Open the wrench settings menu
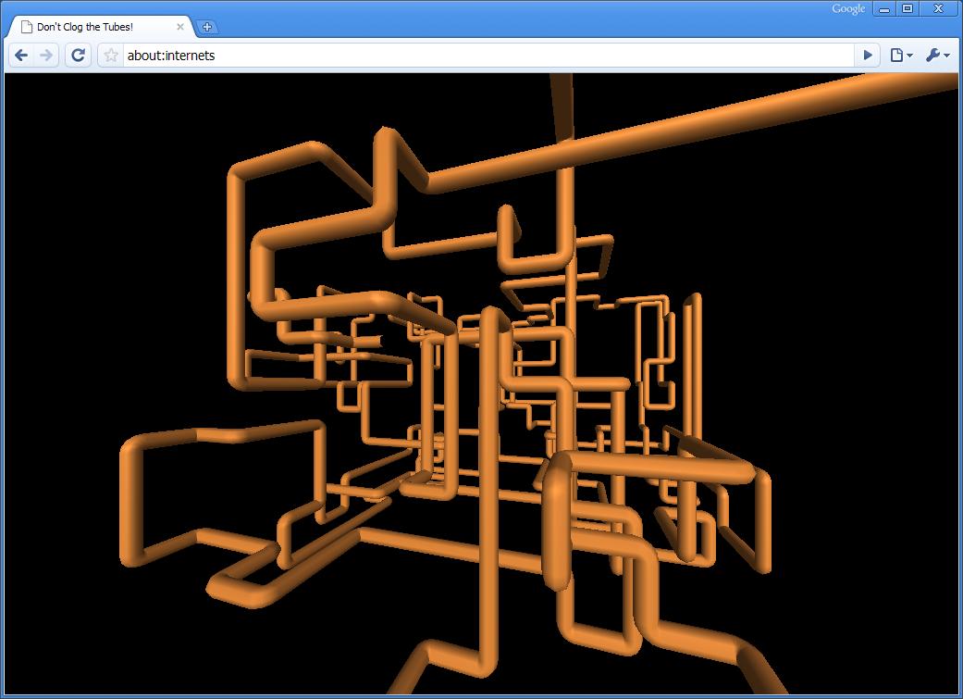This screenshot has width=963, height=699. (936, 56)
